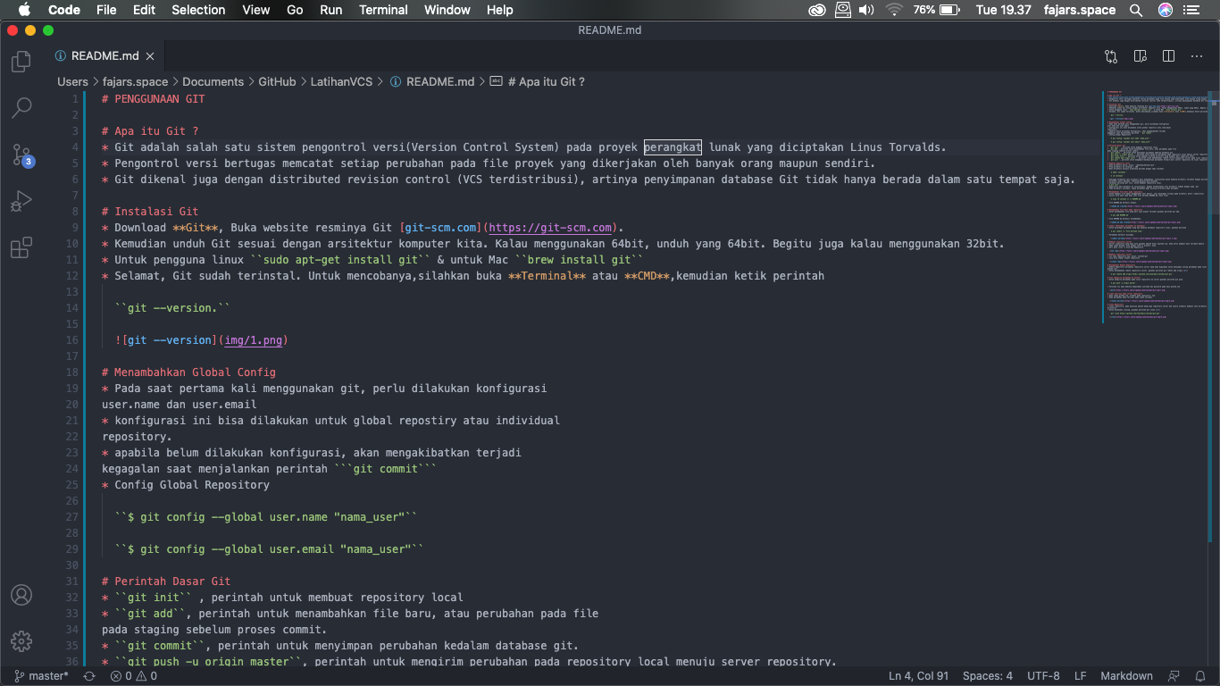Click the Creative Cloud menu bar icon
Image resolution: width=1220 pixels, height=686 pixels.
pyautogui.click(x=817, y=10)
